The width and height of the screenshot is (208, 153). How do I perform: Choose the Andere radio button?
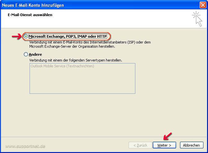coord(26,54)
